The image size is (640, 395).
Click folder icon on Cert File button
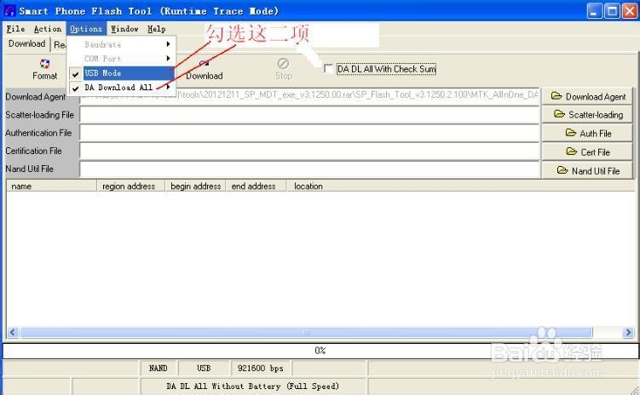pos(572,152)
